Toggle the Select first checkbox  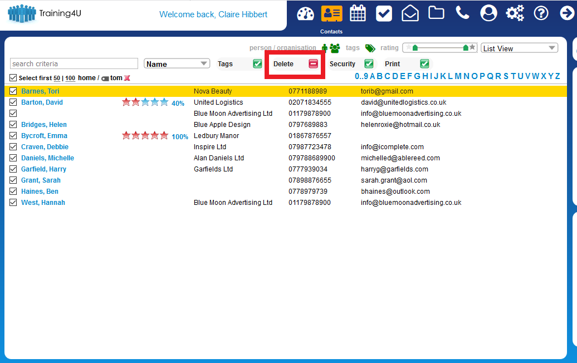coord(13,77)
